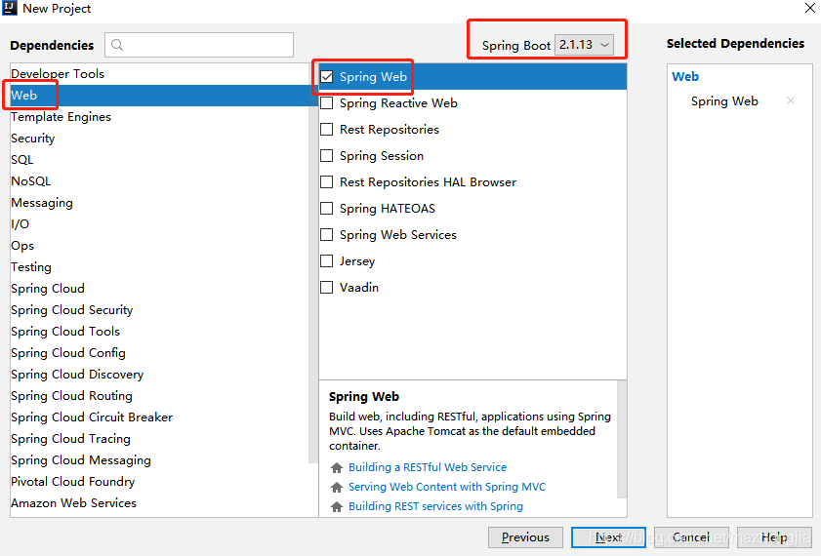Click Web group in Selected Dependencies
Image resolution: width=821 pixels, height=556 pixels.
point(685,76)
